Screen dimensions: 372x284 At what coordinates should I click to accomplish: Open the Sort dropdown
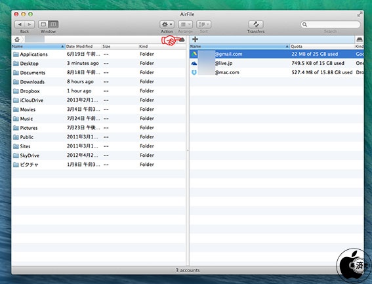pyautogui.click(x=204, y=24)
